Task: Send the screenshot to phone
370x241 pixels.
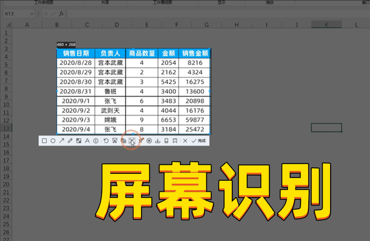Action: coord(166,141)
